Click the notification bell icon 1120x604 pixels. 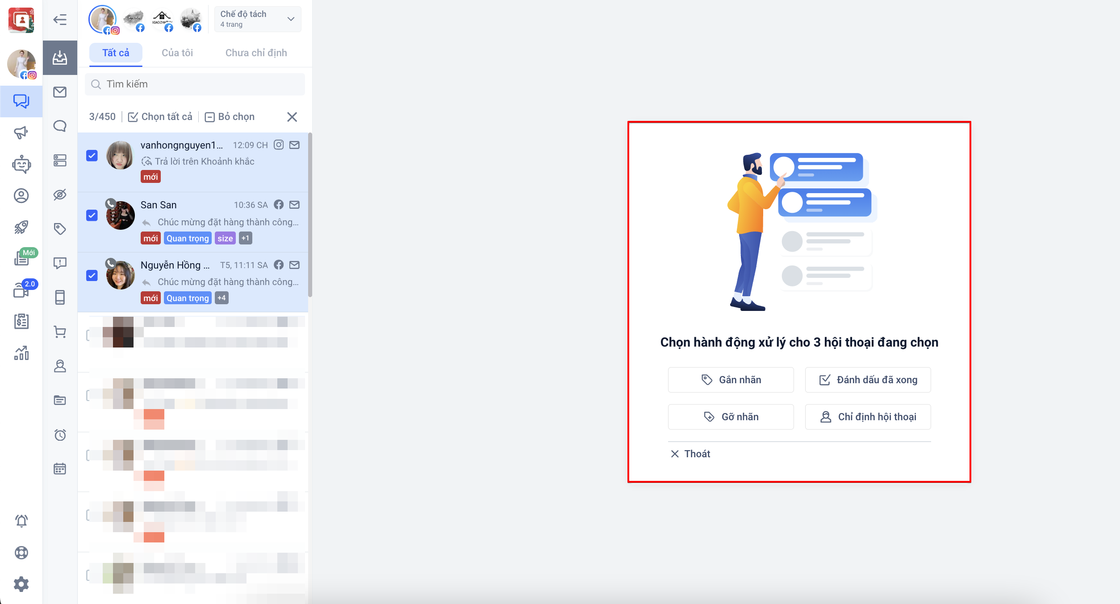(x=21, y=521)
